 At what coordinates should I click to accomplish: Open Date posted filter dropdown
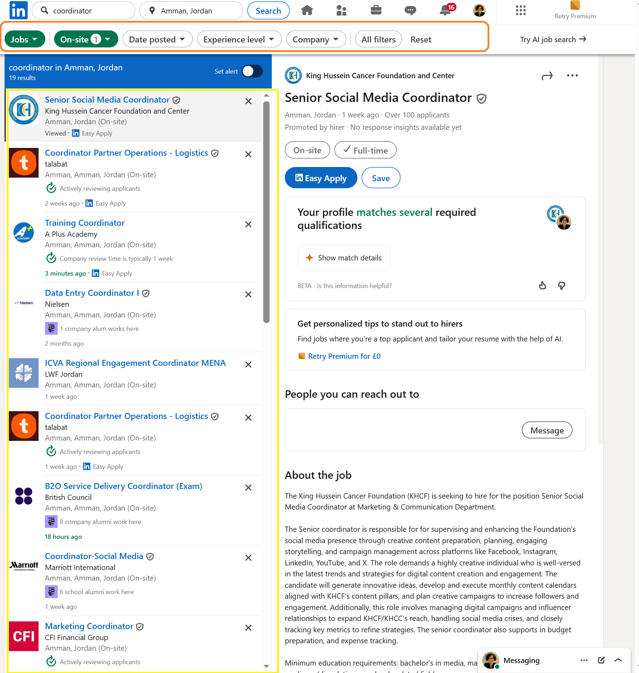pos(157,39)
